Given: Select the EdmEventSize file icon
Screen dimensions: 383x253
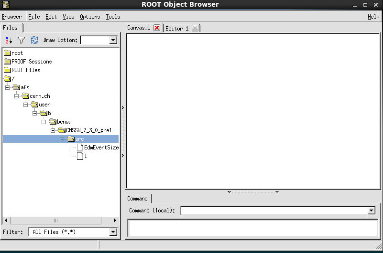Looking at the screenshot, I should point(80,148).
